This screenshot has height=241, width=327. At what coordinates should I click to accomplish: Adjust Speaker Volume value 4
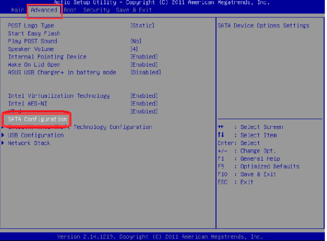click(134, 49)
